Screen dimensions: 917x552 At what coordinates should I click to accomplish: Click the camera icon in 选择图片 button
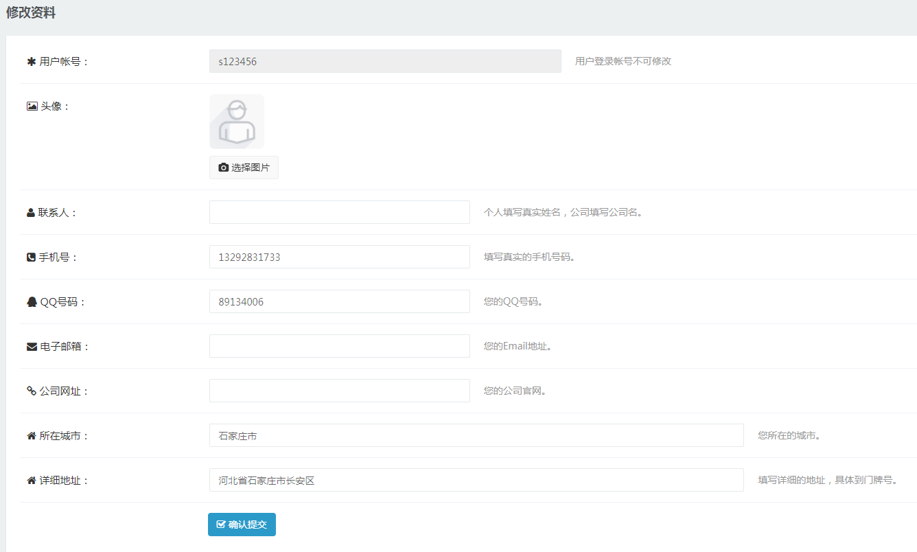[223, 168]
